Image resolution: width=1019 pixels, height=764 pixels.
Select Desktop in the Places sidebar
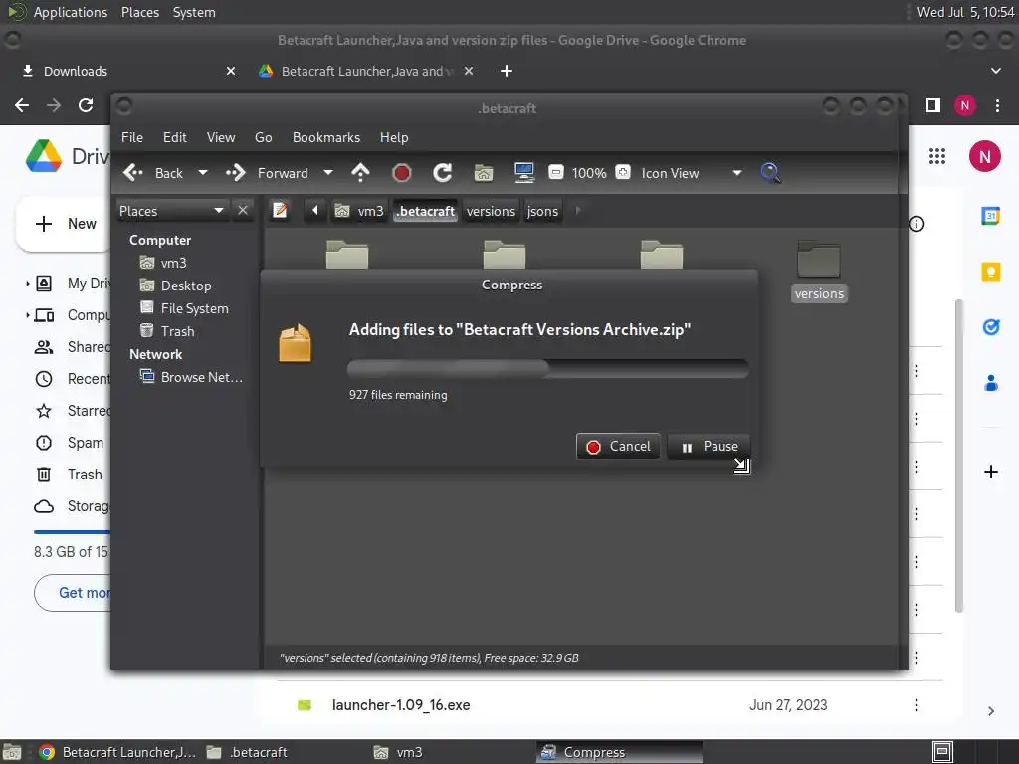pyautogui.click(x=175, y=286)
